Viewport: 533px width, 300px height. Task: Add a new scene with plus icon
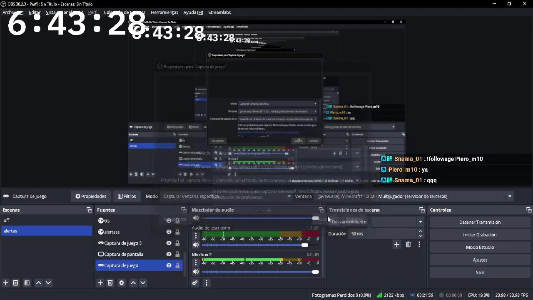click(x=6, y=283)
